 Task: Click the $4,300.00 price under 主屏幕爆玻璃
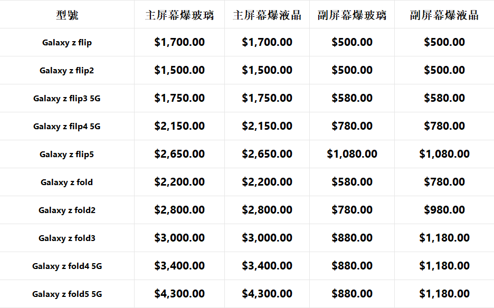[179, 294]
